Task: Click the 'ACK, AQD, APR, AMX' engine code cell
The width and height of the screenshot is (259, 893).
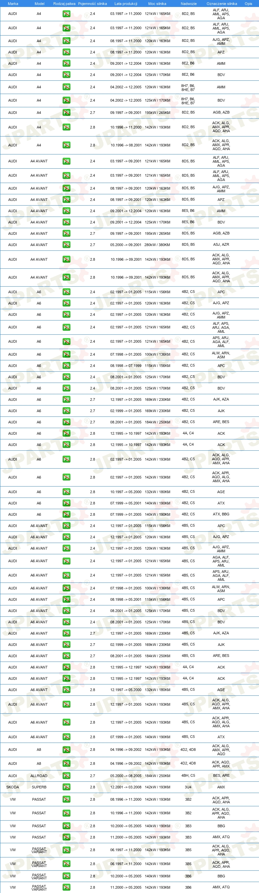Action: tap(221, 764)
